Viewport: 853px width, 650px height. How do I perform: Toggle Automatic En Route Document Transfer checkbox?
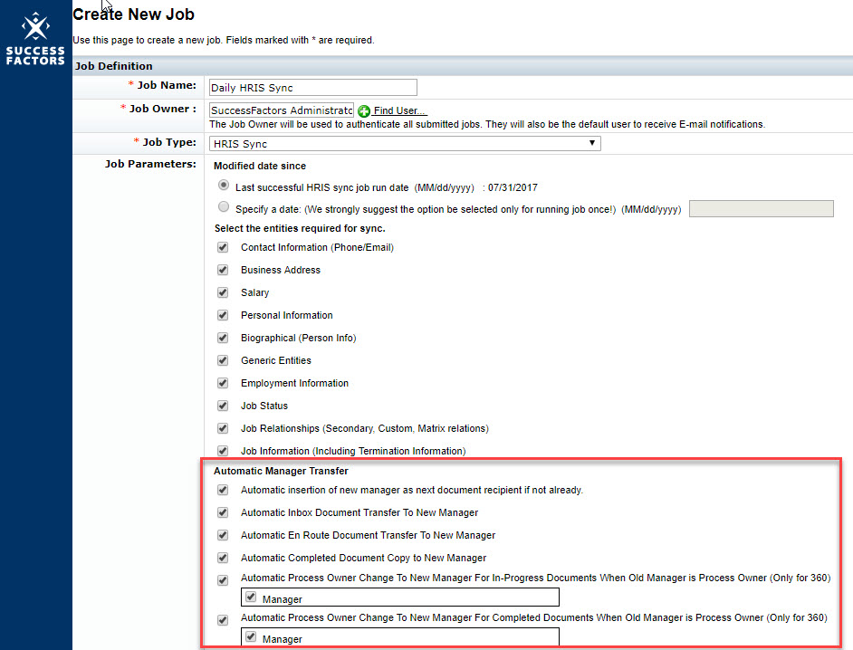click(223, 535)
